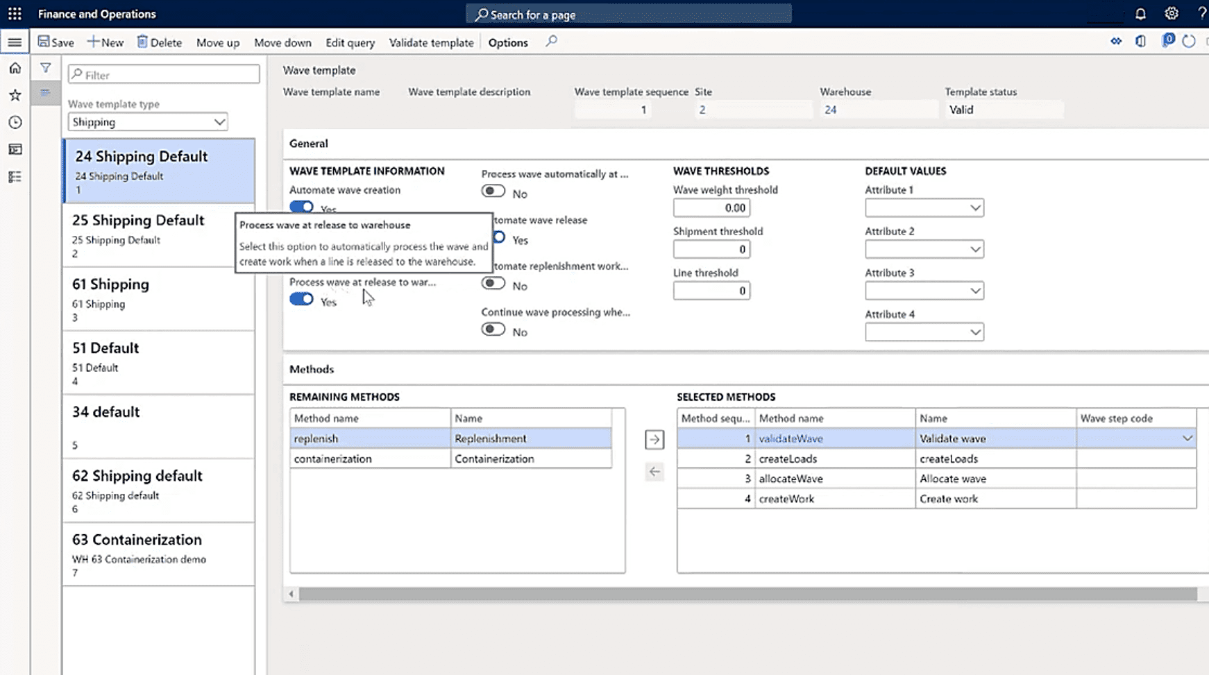Click Shipment threshold field
Image resolution: width=1209 pixels, height=675 pixels.
[x=711, y=249]
